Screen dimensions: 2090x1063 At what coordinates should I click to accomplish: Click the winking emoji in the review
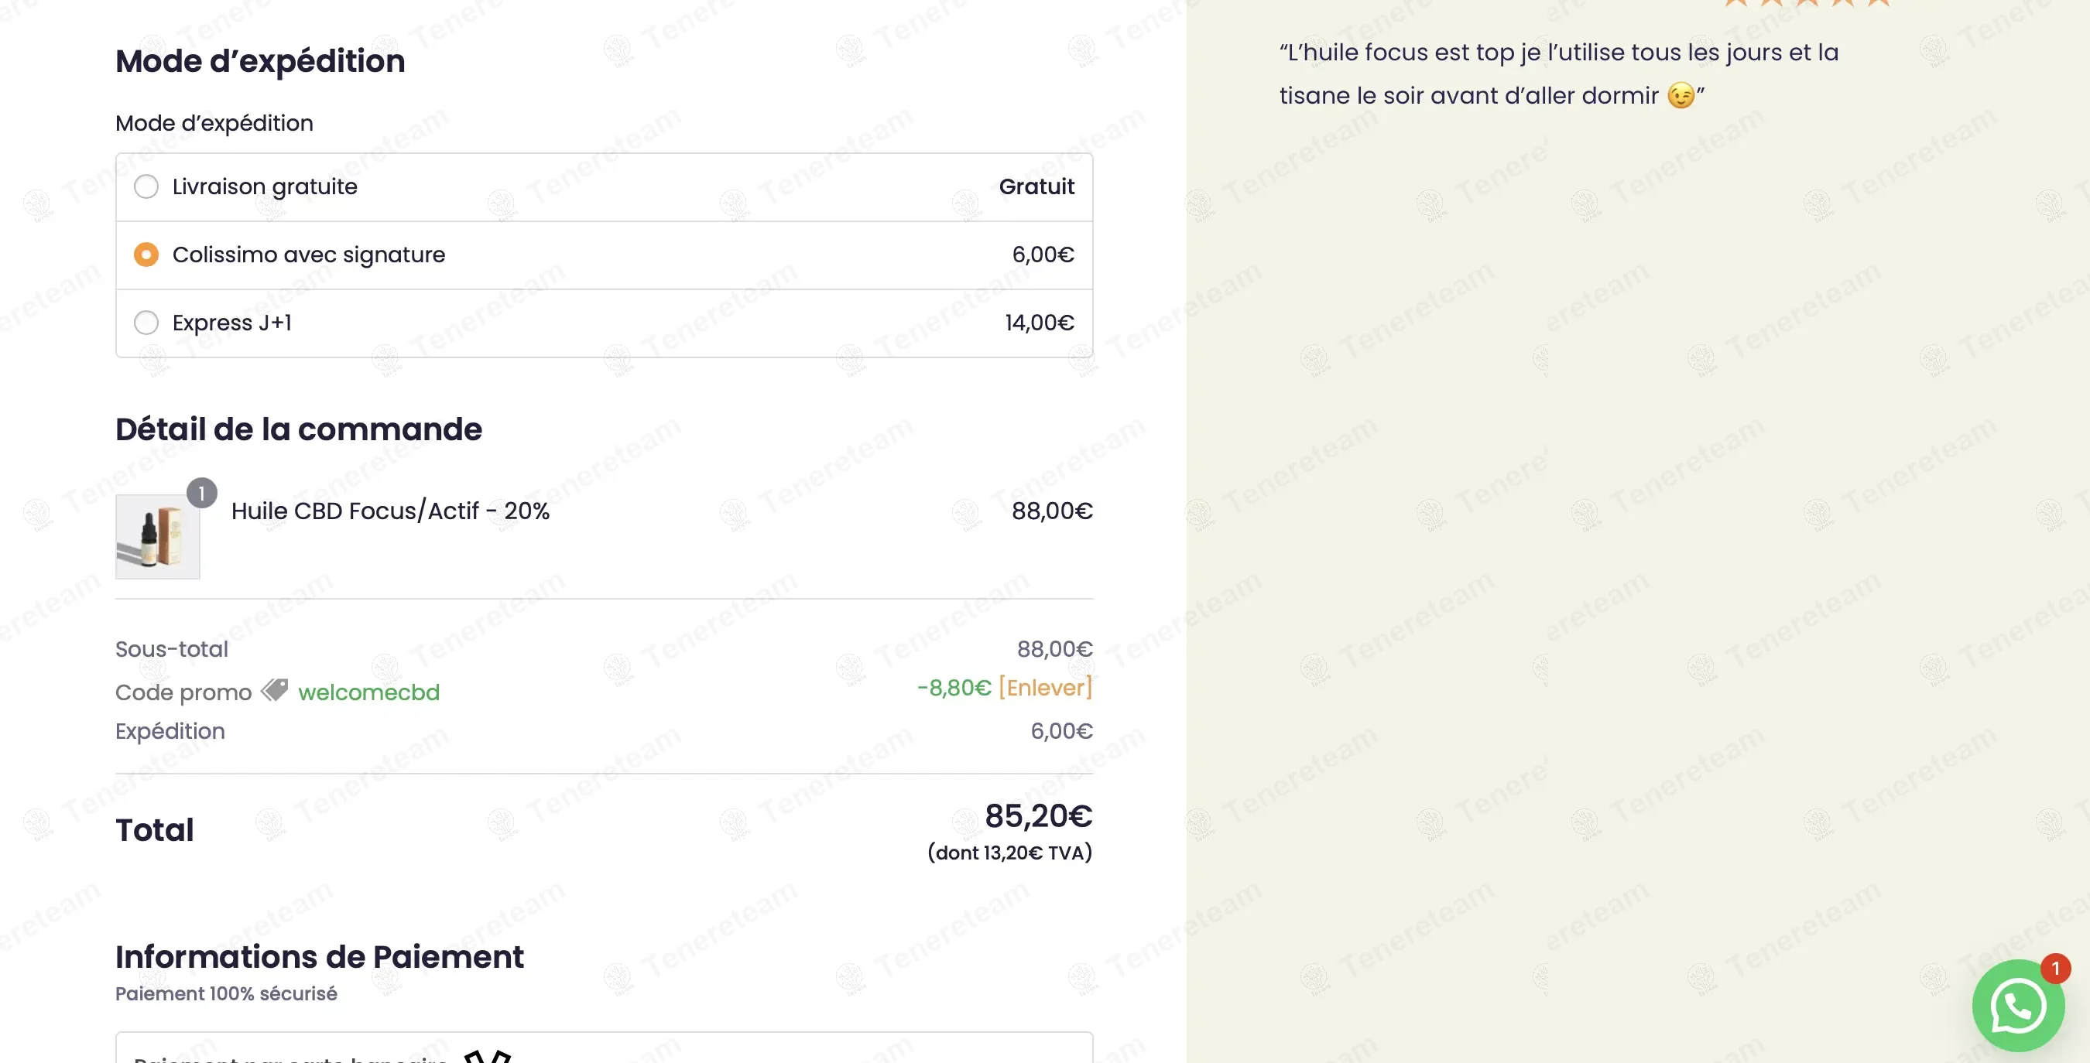tap(1681, 96)
